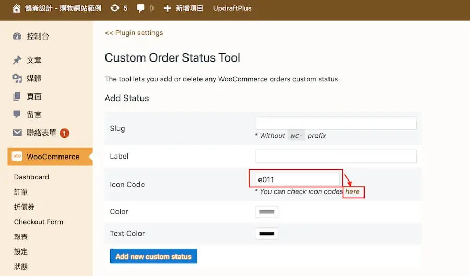Image resolution: width=470 pixels, height=276 pixels.
Task: Open the 新增項目 menu
Action: pyautogui.click(x=189, y=8)
